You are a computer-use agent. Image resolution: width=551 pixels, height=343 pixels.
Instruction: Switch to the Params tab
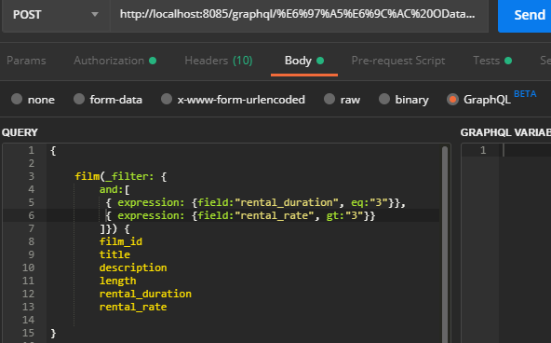26,61
